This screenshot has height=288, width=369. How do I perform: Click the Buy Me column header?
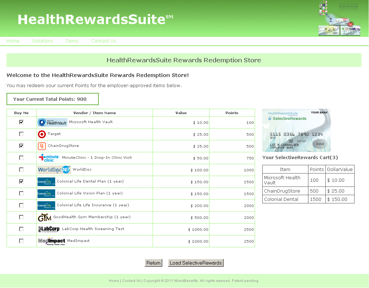pyautogui.click(x=21, y=113)
